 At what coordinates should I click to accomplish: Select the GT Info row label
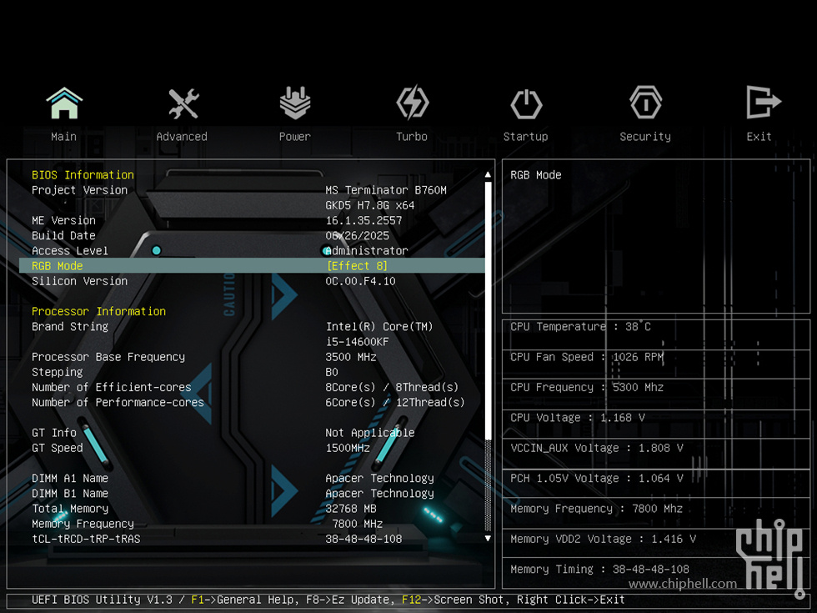(x=53, y=433)
